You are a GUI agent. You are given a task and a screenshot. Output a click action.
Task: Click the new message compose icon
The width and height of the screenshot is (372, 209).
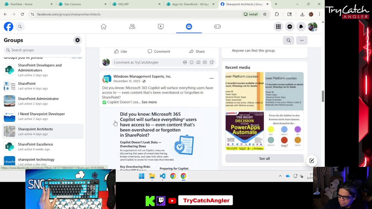coord(312,161)
